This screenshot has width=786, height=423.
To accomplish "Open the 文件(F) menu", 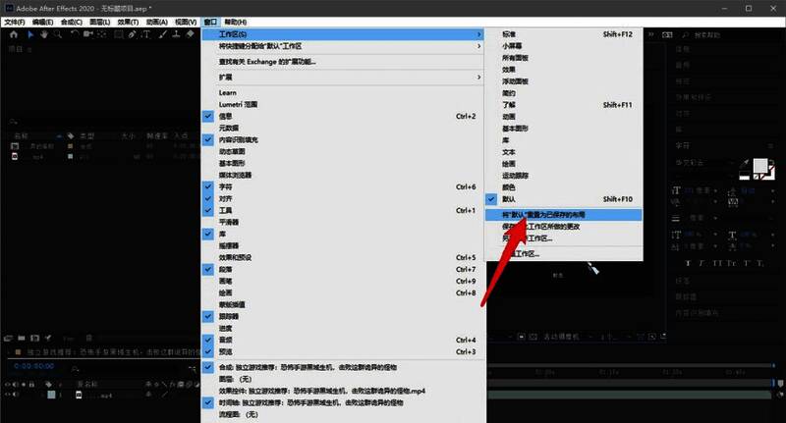I will 15,22.
